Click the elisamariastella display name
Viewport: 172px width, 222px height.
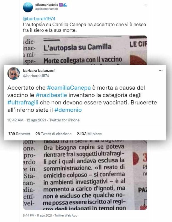pos(47,5)
